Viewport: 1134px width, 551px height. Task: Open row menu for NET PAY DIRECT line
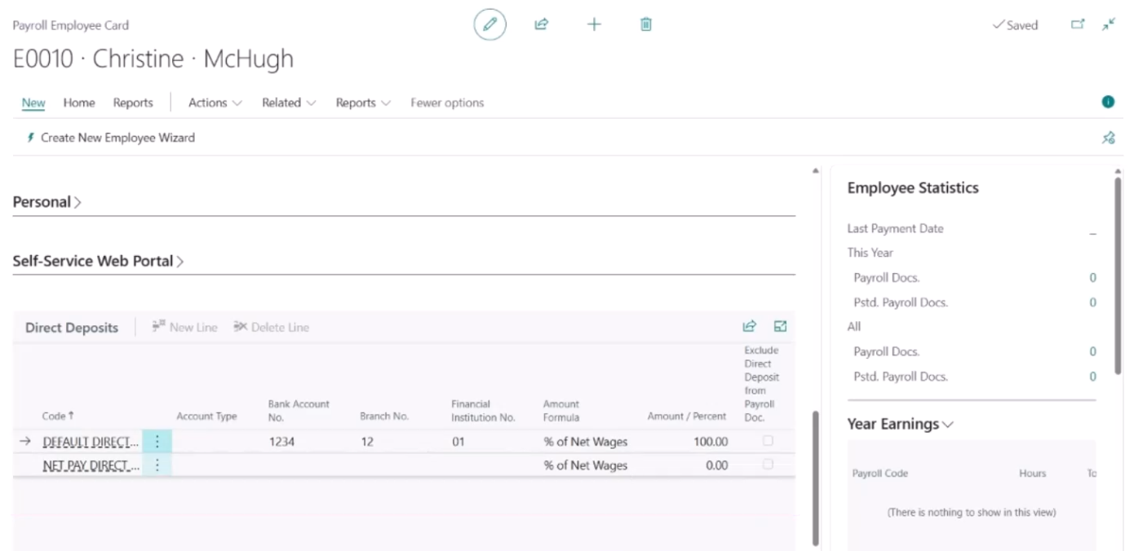pos(157,465)
